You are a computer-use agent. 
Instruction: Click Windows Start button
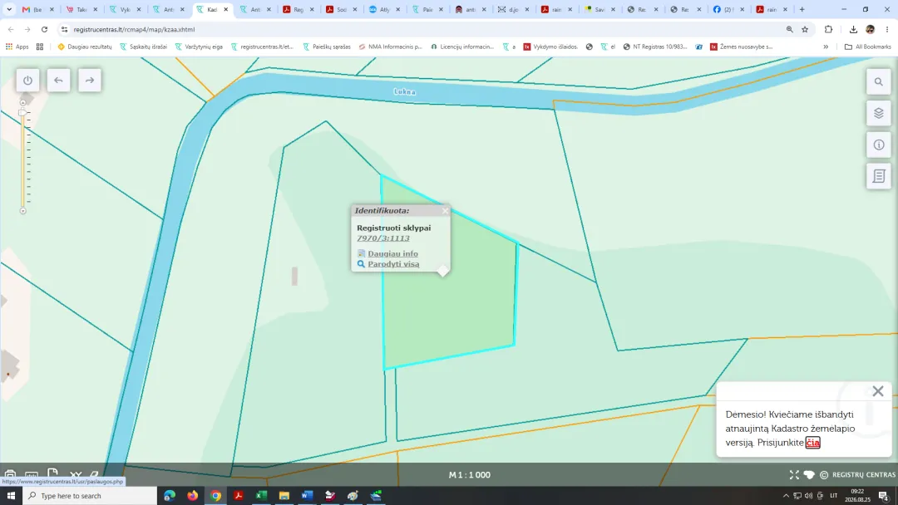[x=11, y=495]
